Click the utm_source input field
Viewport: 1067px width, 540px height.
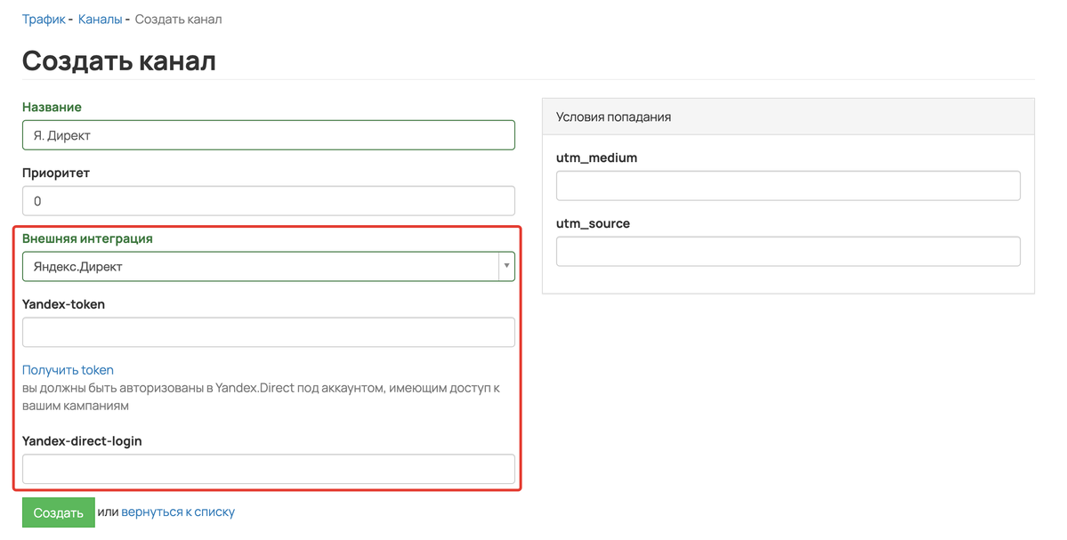click(x=788, y=252)
